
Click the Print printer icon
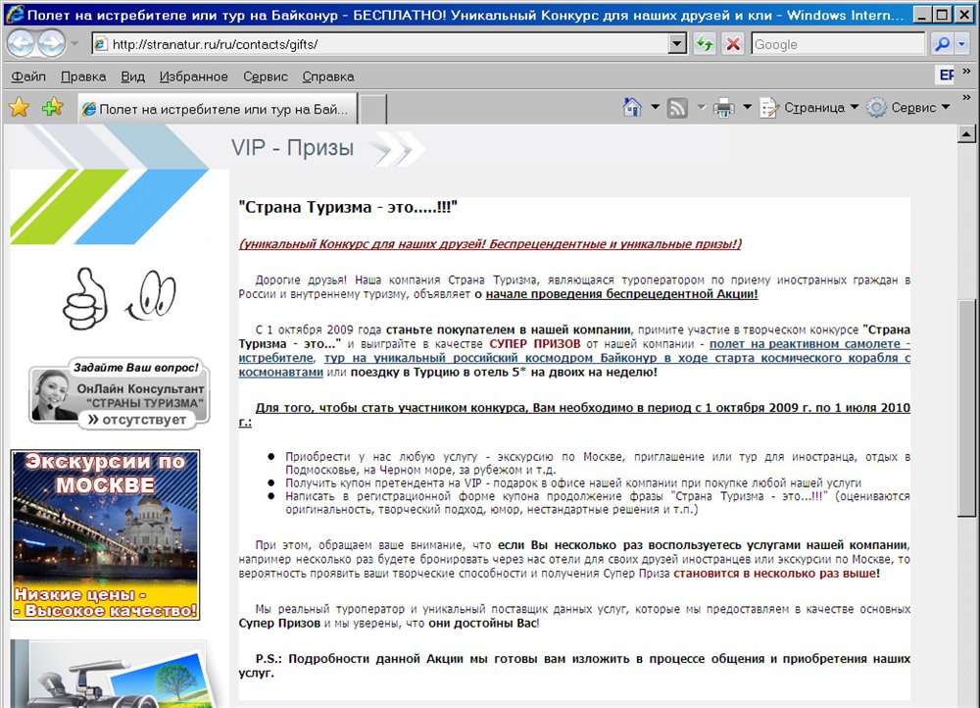[x=723, y=108]
